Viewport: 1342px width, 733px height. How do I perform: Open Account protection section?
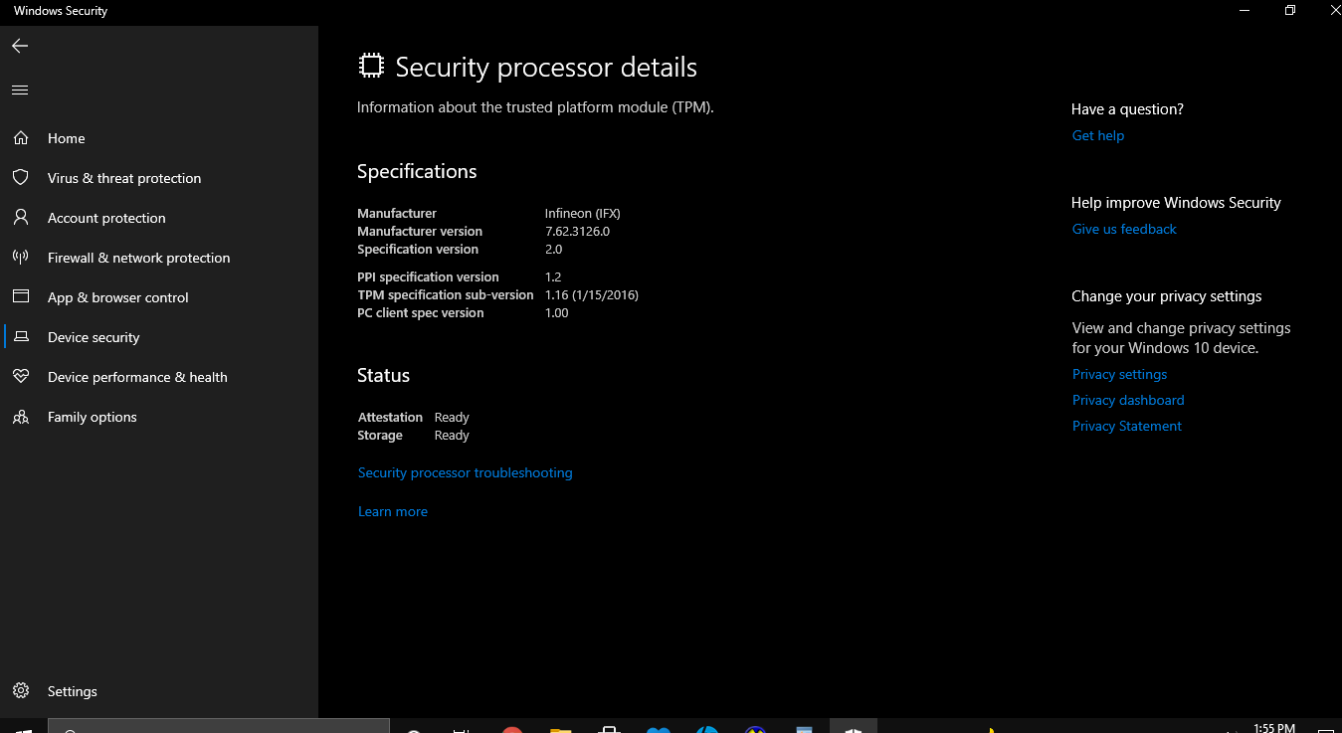(159, 218)
